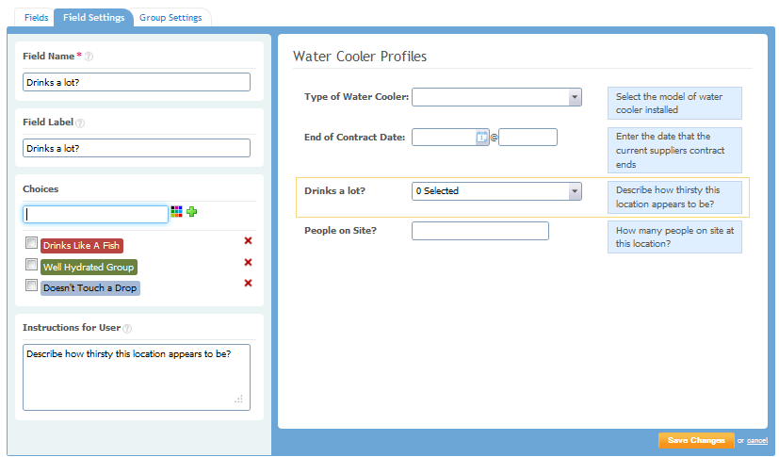Check the Drinks Like A Fish checkbox
This screenshot has width=779, height=457.
(31, 243)
